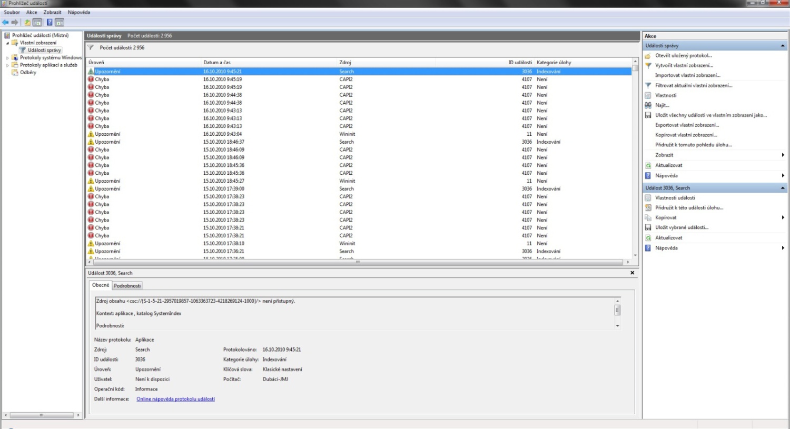Select the Search event at 15.10.2010 17:39:00
The image size is (790, 429).
click(359, 189)
